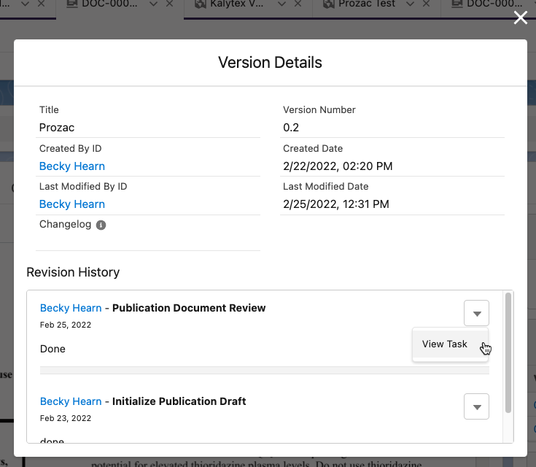The image size is (536, 467).
Task: Open Becky Hearn link in Publication Document Review
Action: point(71,308)
